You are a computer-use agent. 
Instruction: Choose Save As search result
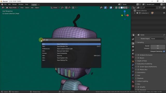pyautogui.click(x=71, y=56)
